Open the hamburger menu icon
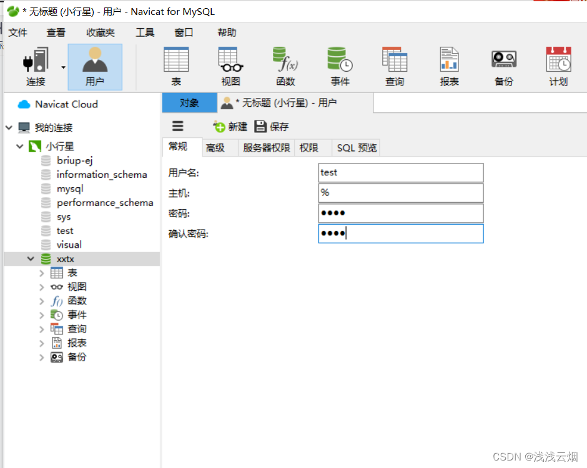Viewport: 587px width, 468px height. pos(178,126)
